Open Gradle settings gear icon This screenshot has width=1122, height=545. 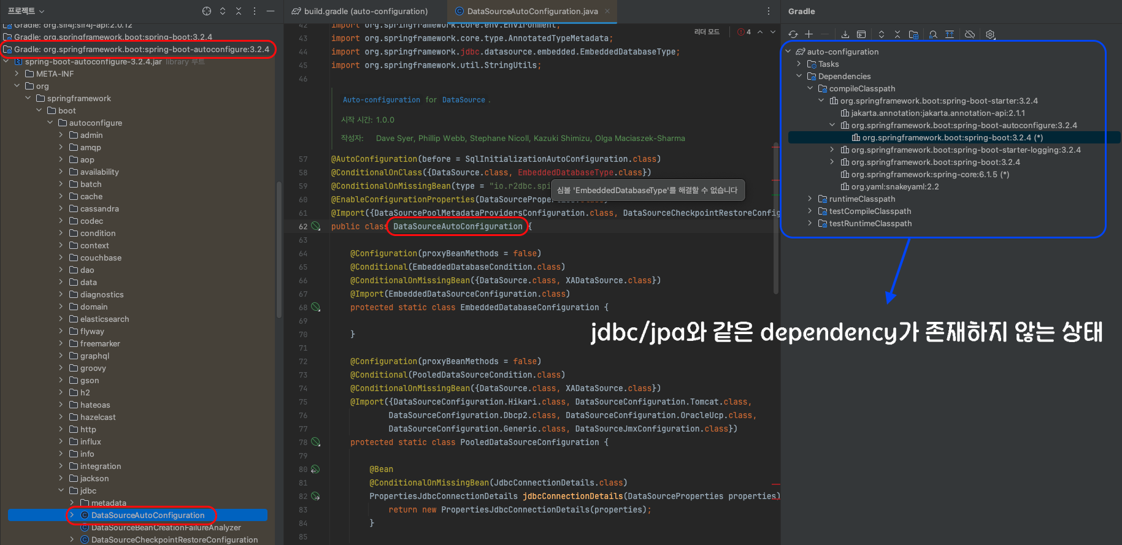990,34
